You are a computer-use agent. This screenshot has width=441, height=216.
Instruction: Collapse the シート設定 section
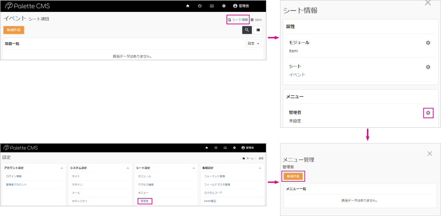(194, 168)
